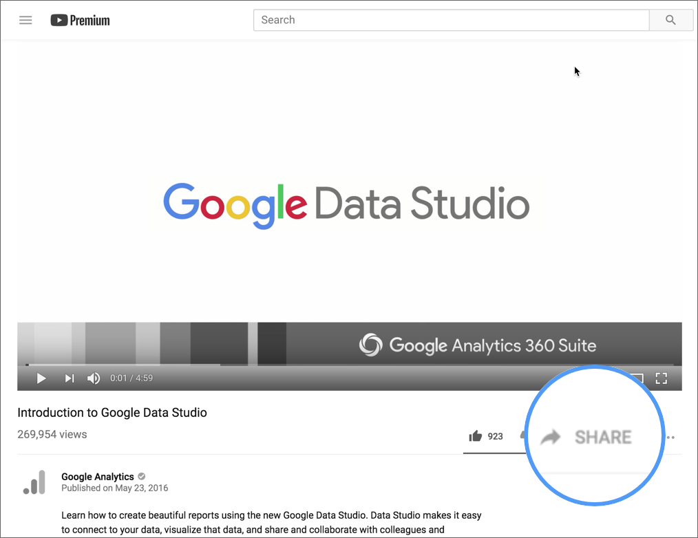This screenshot has width=698, height=538.
Task: Click the Share arrow icon
Action: [x=551, y=437]
